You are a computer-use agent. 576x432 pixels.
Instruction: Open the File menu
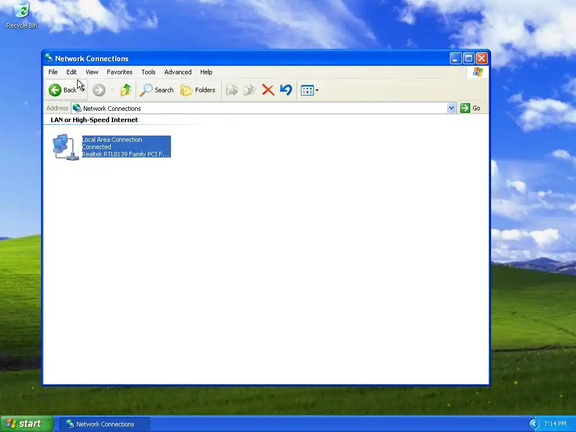coord(53,72)
